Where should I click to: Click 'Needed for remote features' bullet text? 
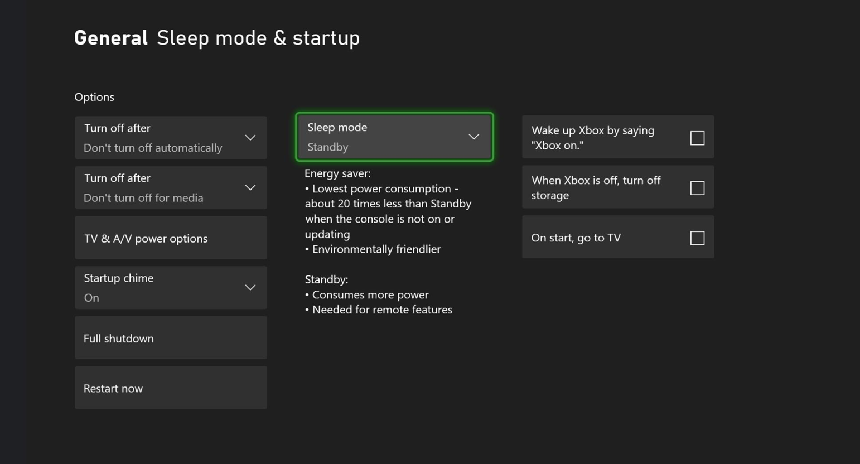pos(382,310)
